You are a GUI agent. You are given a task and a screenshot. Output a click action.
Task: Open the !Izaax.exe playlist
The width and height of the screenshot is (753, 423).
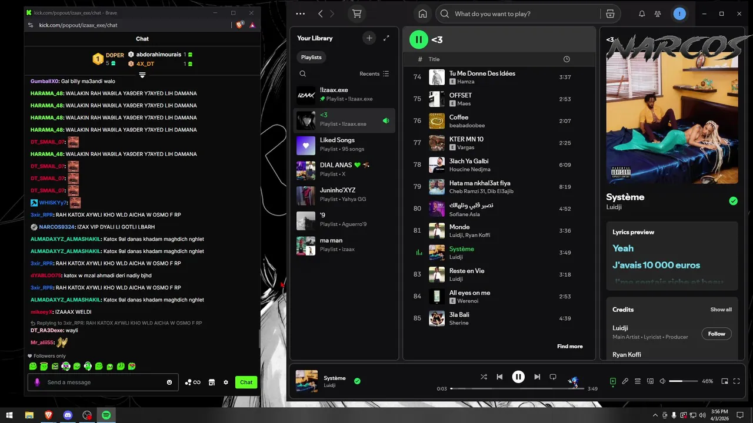pyautogui.click(x=344, y=95)
